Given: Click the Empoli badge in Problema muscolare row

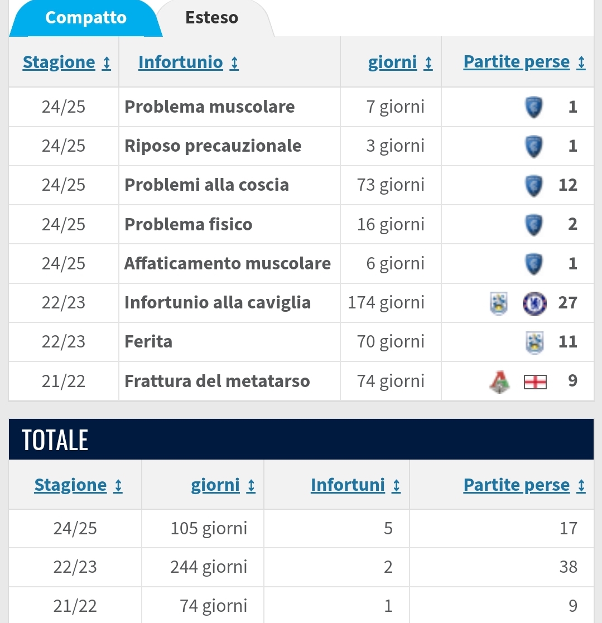Looking at the screenshot, I should 534,107.
